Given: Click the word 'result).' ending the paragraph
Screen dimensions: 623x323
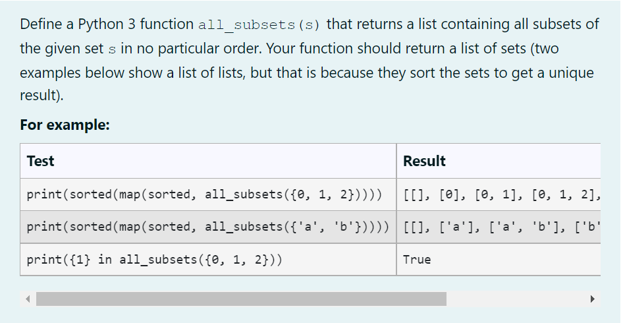Looking at the screenshot, I should pyautogui.click(x=41, y=96).
